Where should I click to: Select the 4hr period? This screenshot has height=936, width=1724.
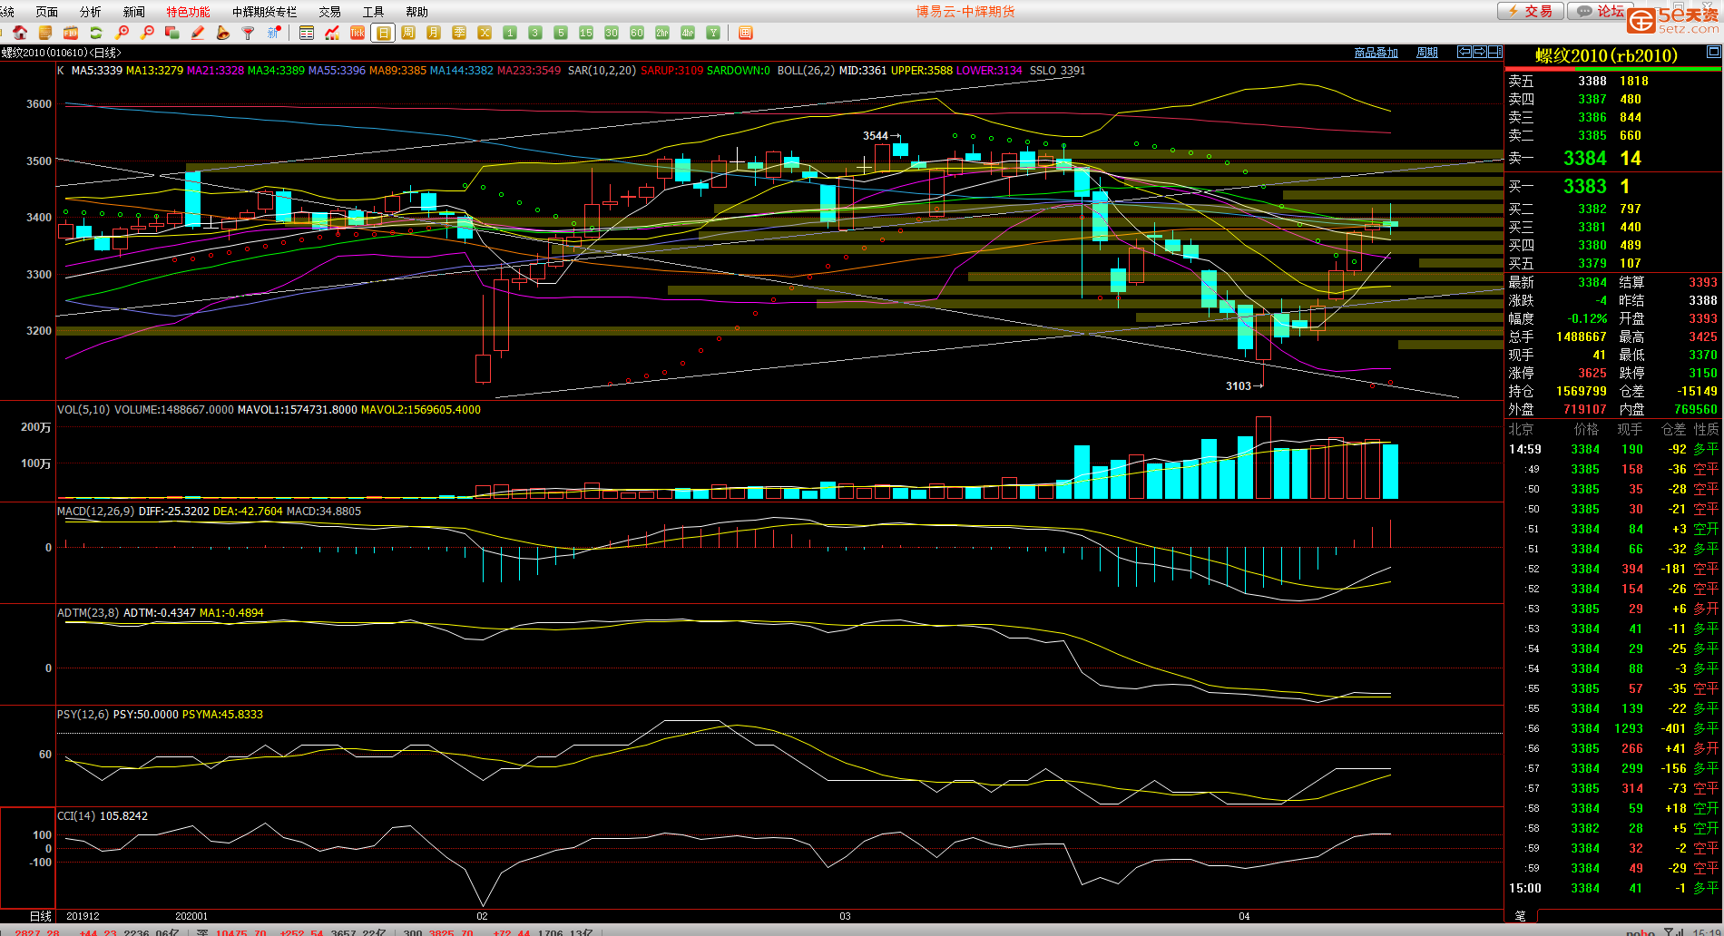(x=688, y=33)
